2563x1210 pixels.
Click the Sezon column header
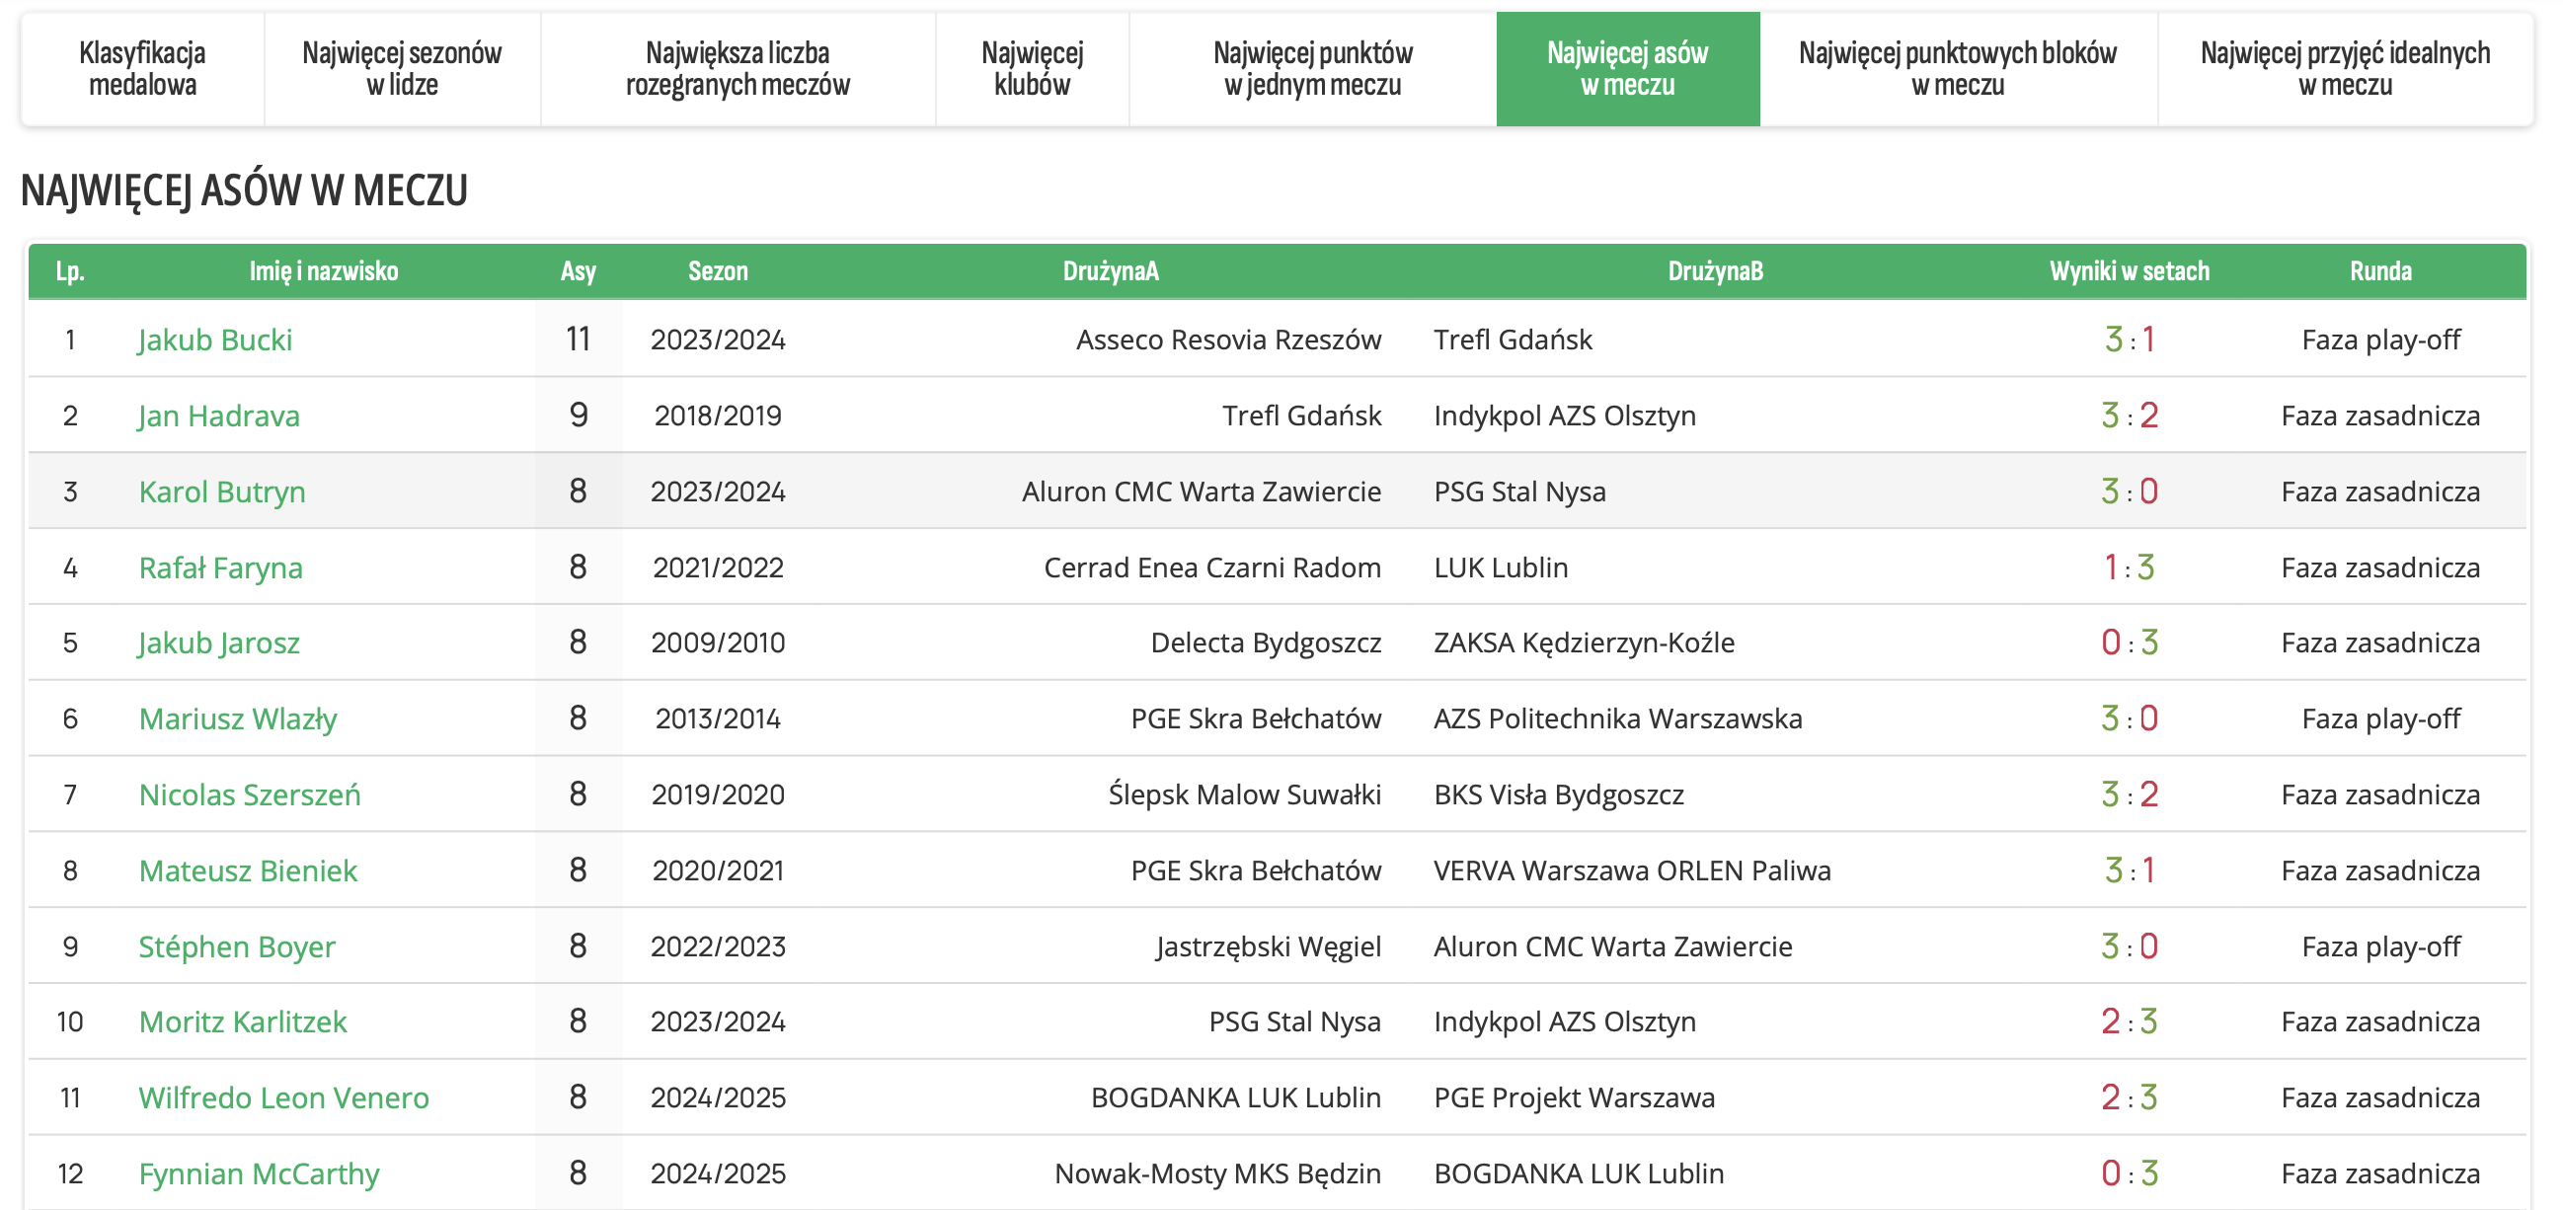[718, 271]
